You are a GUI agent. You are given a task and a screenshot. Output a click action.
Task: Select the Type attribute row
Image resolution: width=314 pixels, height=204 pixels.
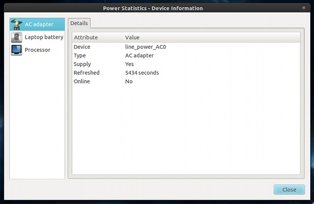tap(186, 56)
